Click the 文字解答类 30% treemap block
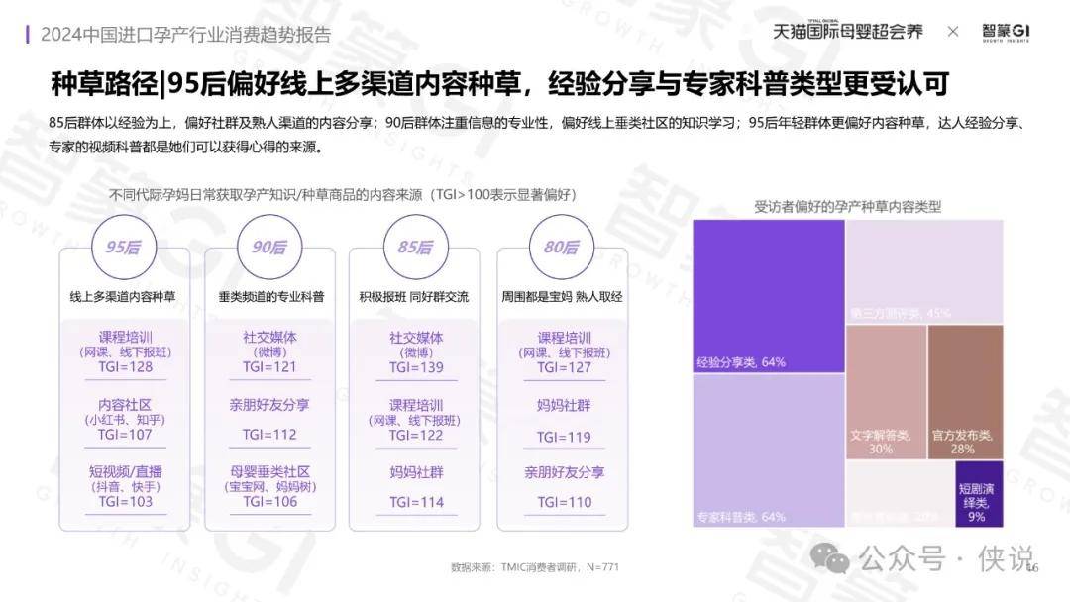The width and height of the screenshot is (1070, 602). 886,391
